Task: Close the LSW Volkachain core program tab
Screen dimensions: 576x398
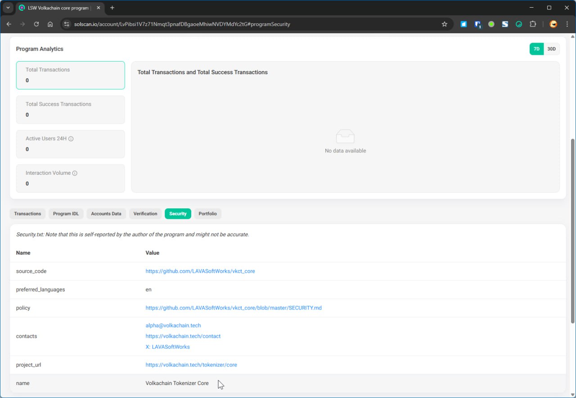Action: tap(99, 8)
